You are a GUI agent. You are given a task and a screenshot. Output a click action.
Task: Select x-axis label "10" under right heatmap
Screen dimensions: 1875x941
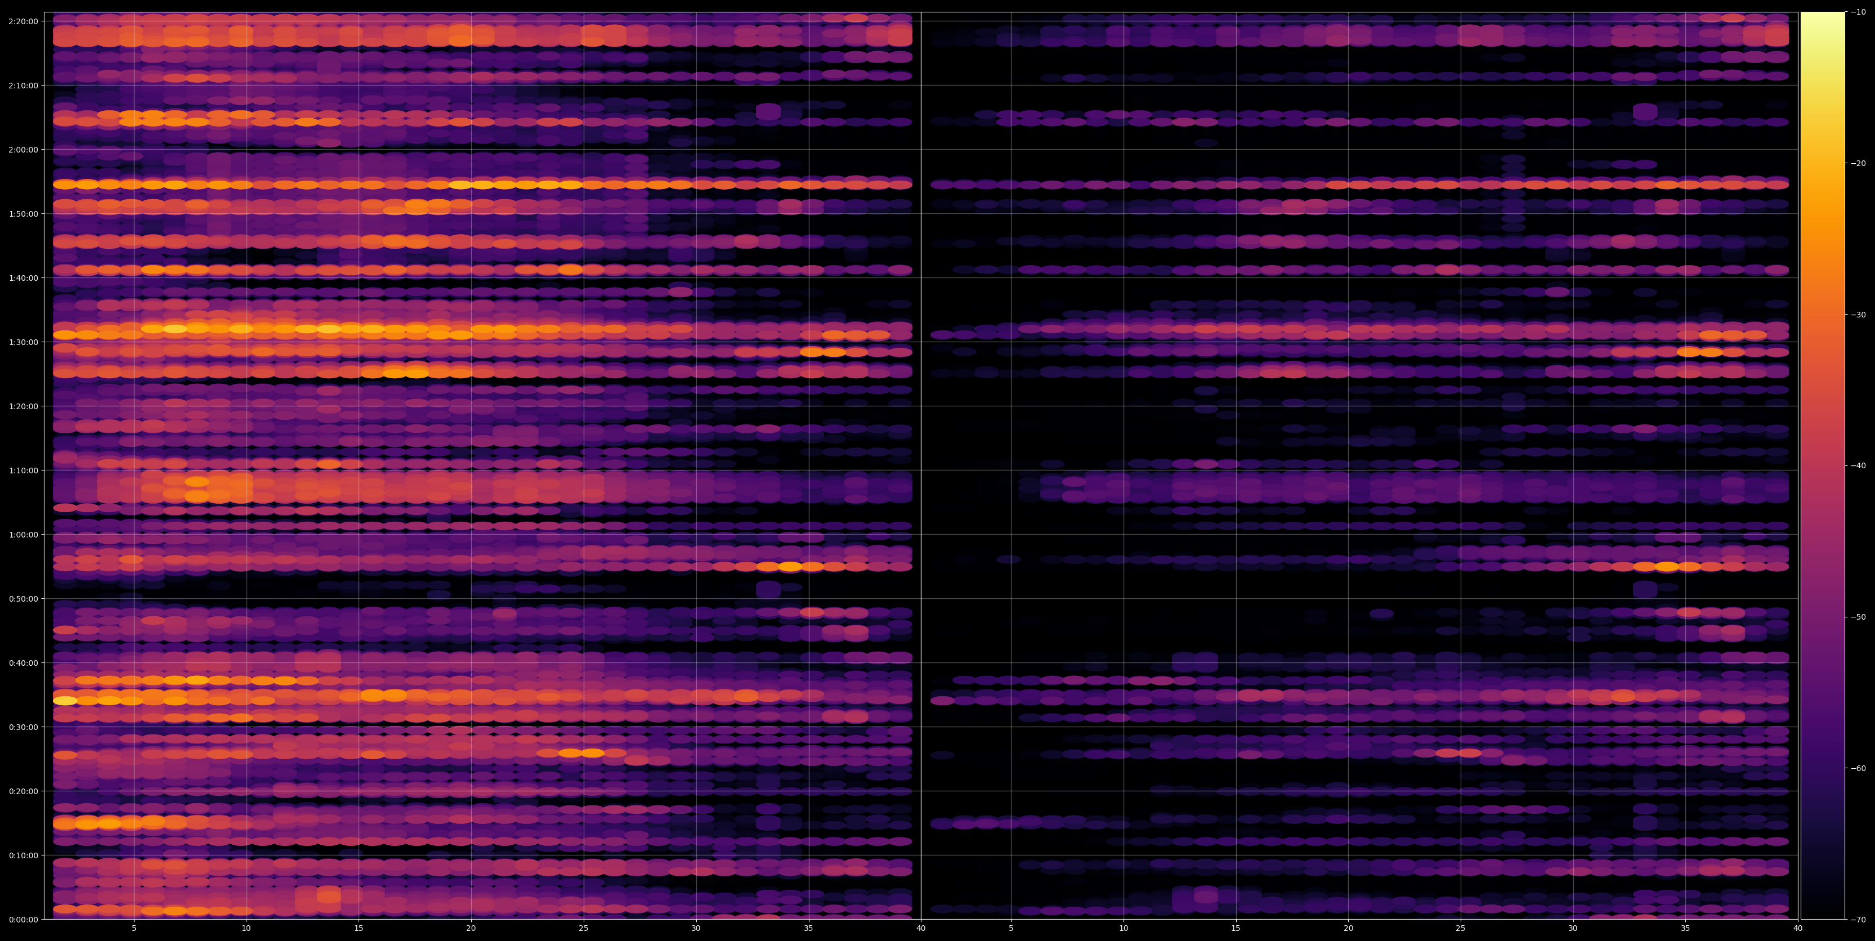(x=1123, y=929)
